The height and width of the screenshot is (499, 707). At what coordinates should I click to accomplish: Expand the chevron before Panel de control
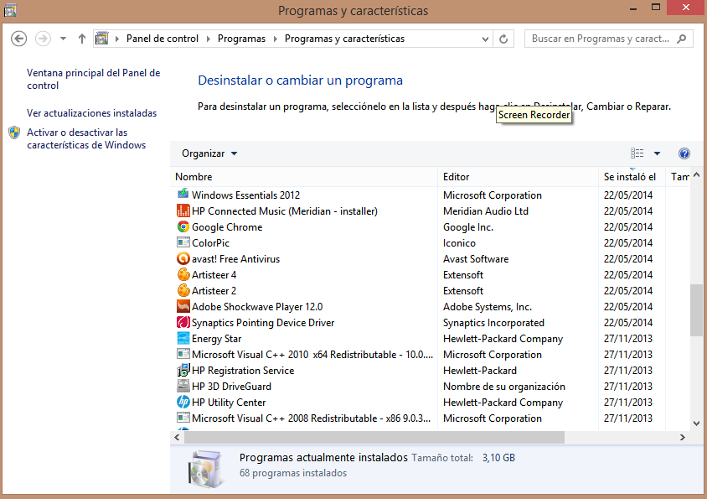(x=117, y=39)
